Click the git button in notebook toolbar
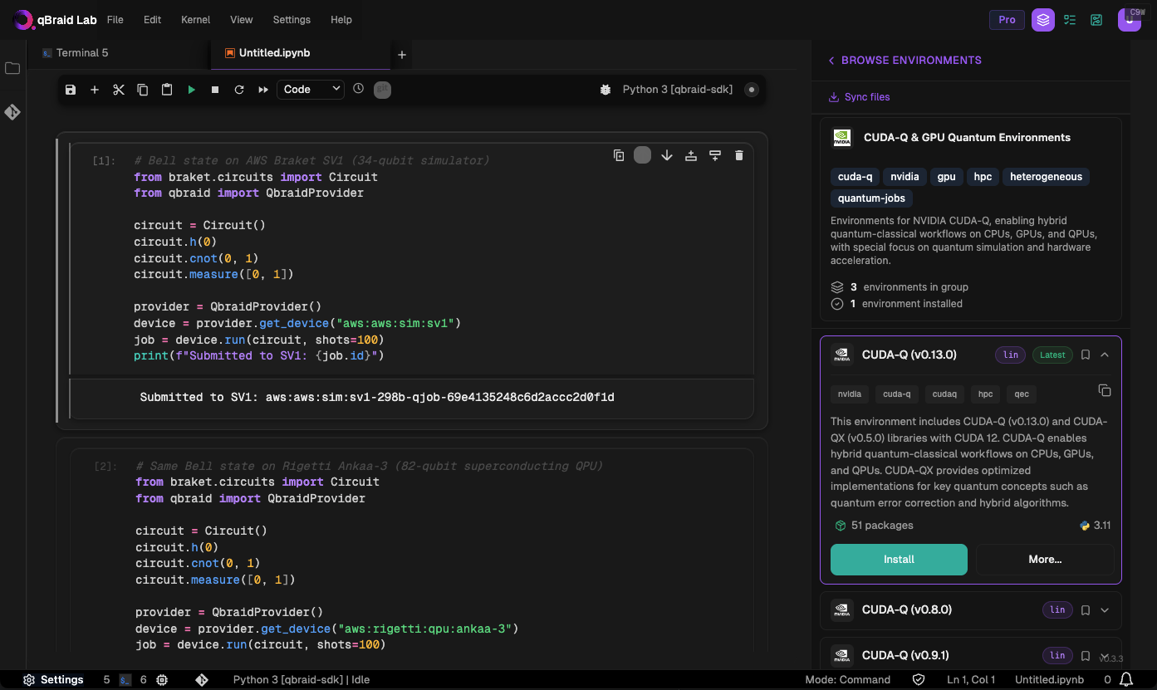The width and height of the screenshot is (1157, 690). point(382,89)
